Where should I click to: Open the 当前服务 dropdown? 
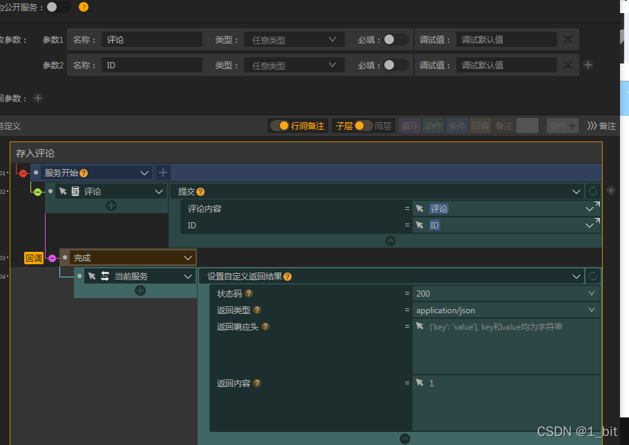point(188,277)
